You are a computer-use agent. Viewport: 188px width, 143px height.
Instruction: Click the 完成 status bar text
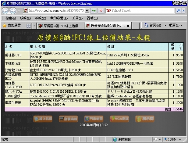click(x=5, y=139)
